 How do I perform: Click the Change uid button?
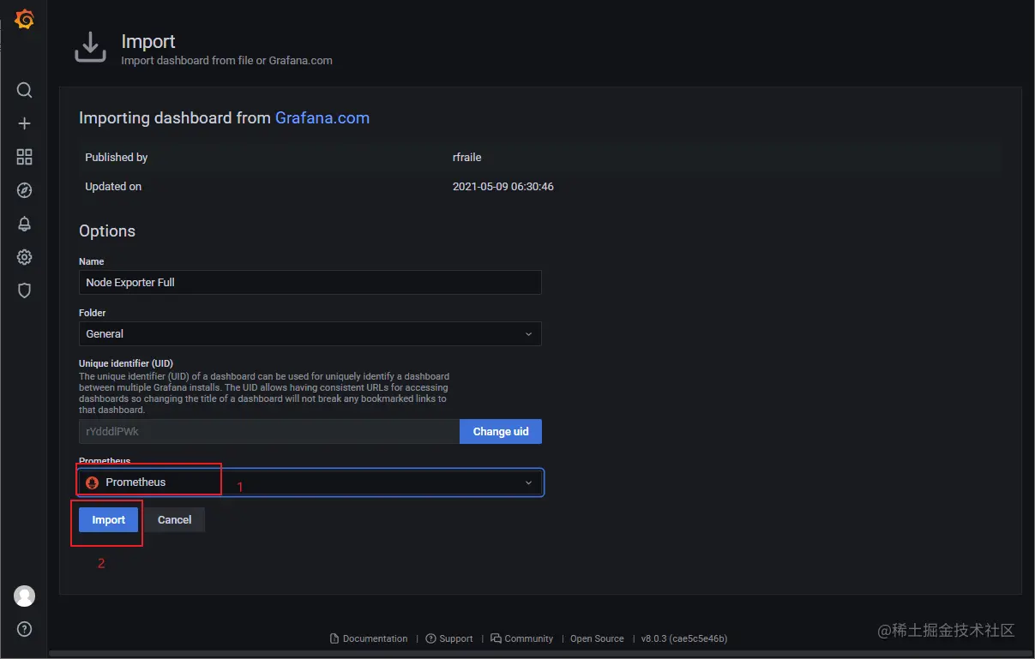pyautogui.click(x=501, y=431)
